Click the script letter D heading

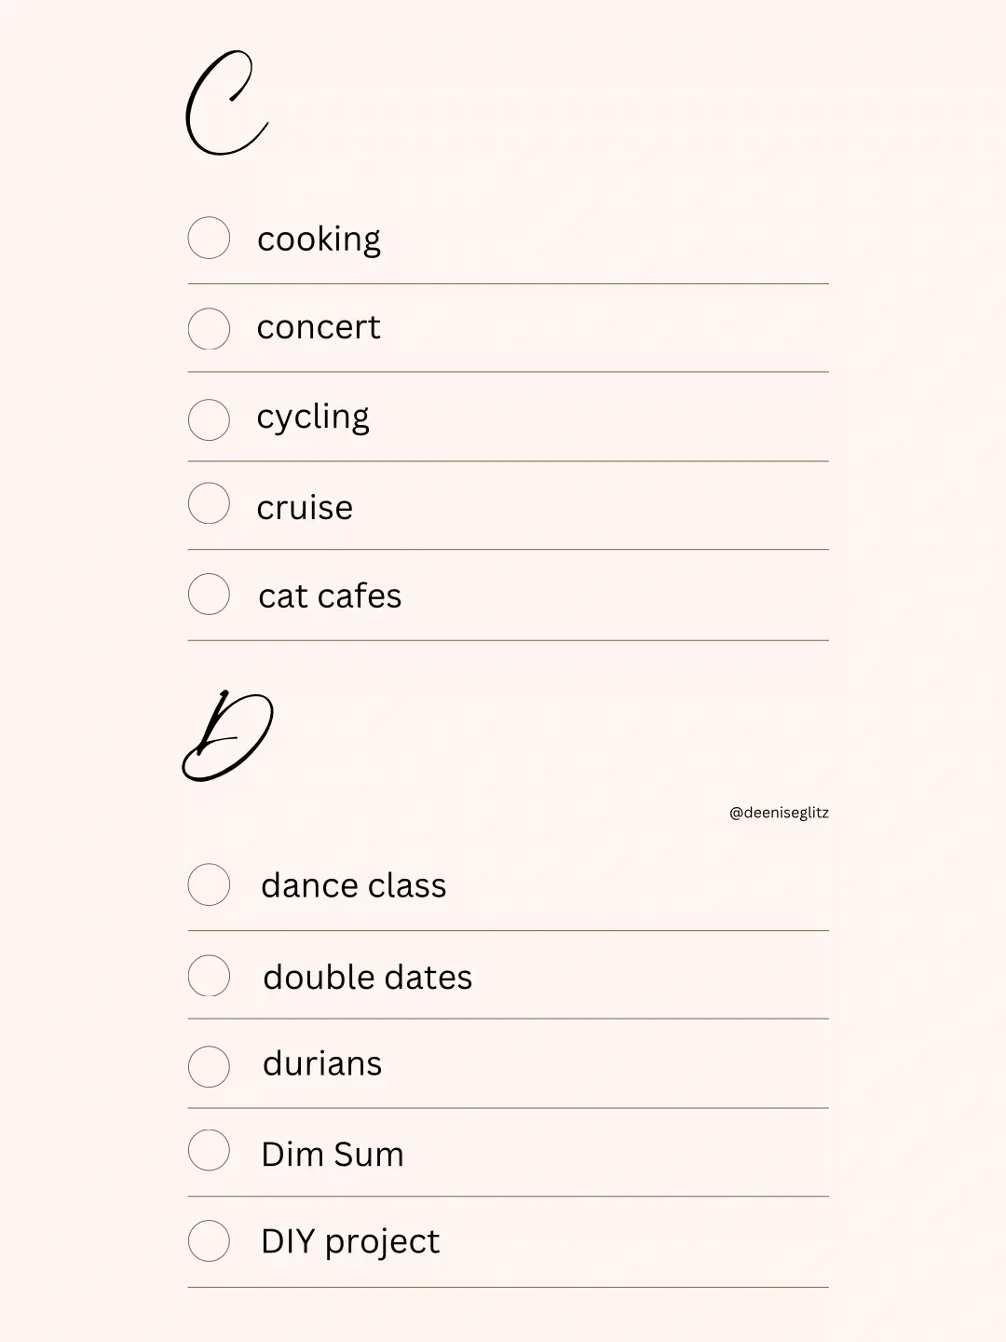point(227,737)
